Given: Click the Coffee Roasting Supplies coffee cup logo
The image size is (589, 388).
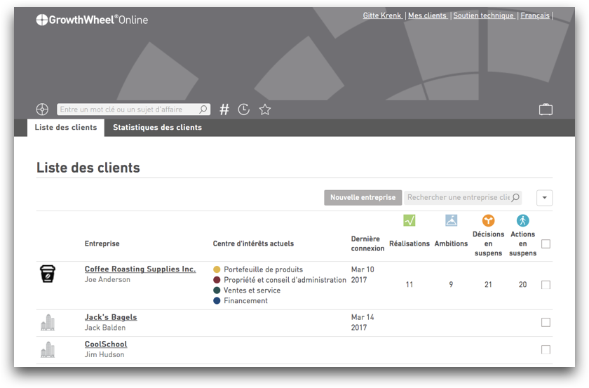Looking at the screenshot, I should (48, 274).
